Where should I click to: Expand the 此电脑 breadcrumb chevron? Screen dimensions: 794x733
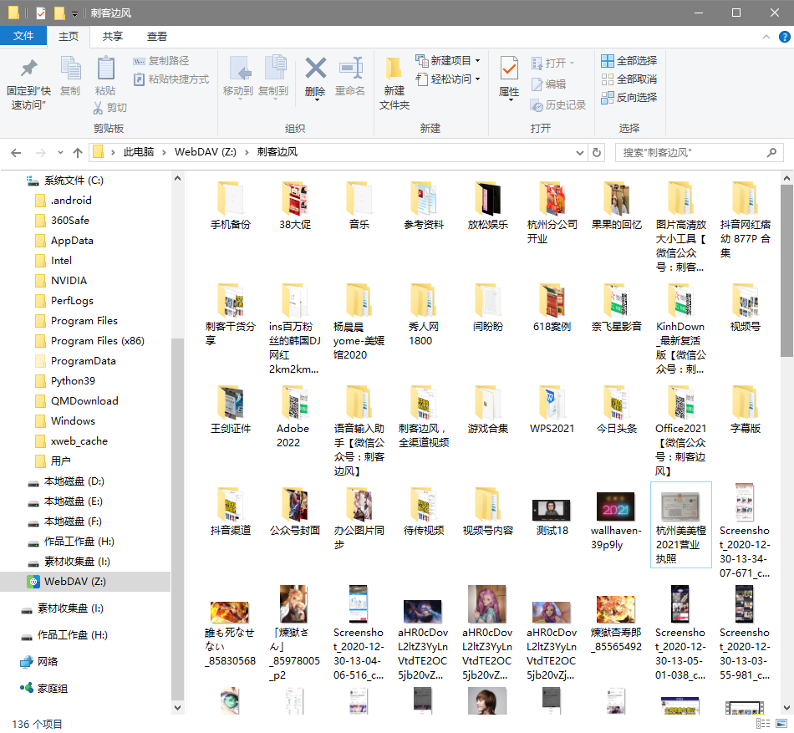pos(164,152)
